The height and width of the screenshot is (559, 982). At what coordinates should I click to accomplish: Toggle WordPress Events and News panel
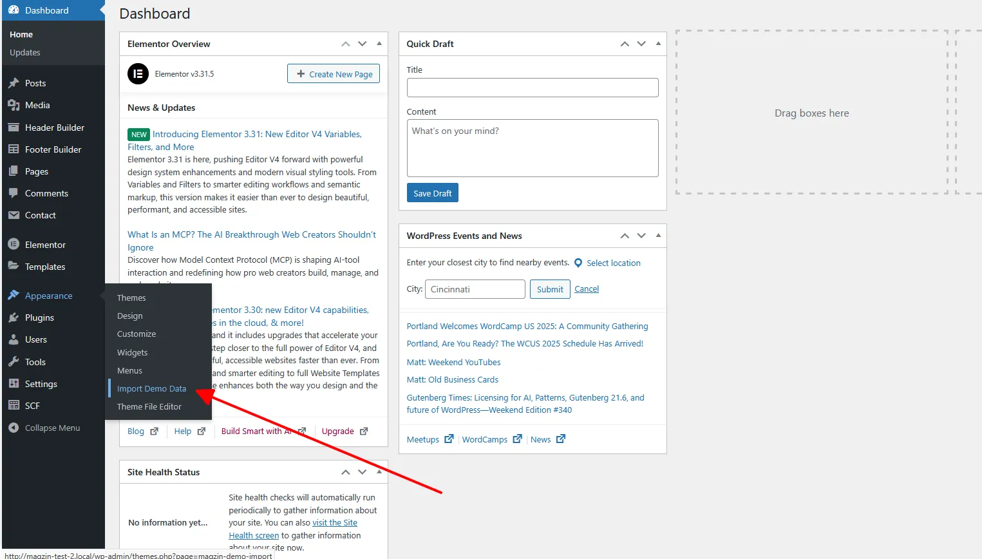click(x=658, y=236)
